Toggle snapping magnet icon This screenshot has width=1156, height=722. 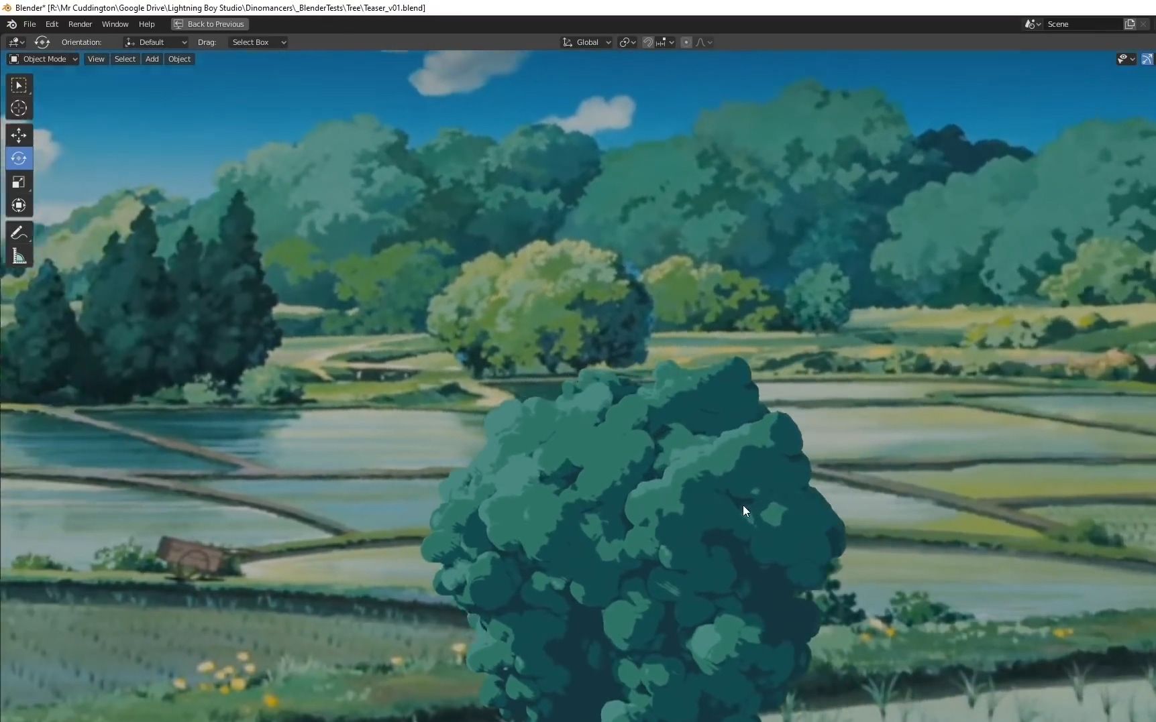click(647, 42)
